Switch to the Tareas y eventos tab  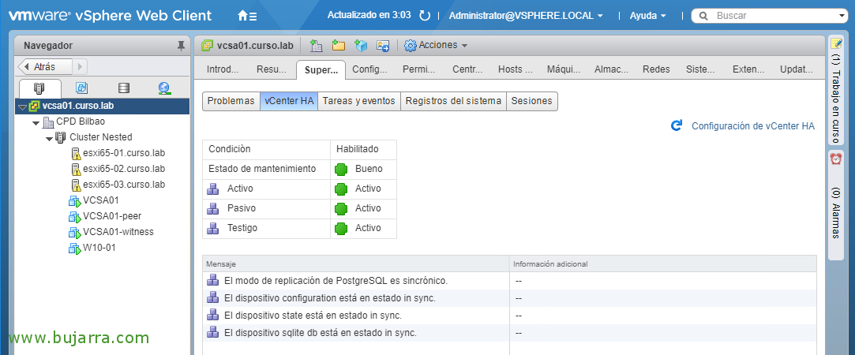[x=358, y=101]
